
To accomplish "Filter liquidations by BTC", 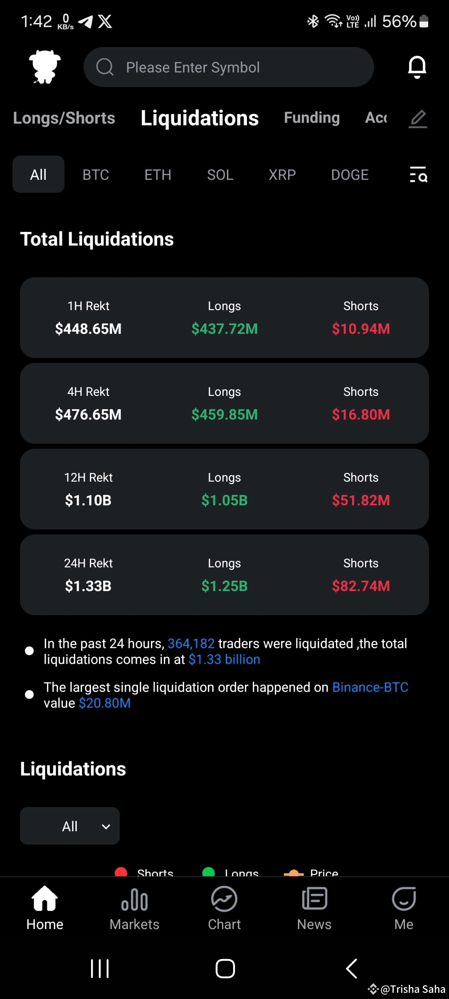I will [95, 174].
